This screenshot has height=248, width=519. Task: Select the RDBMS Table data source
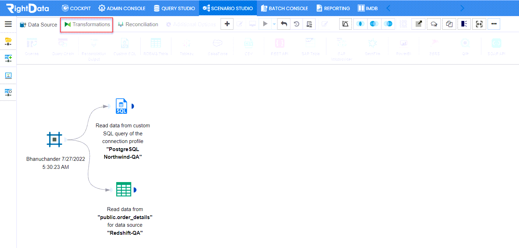[x=156, y=46]
